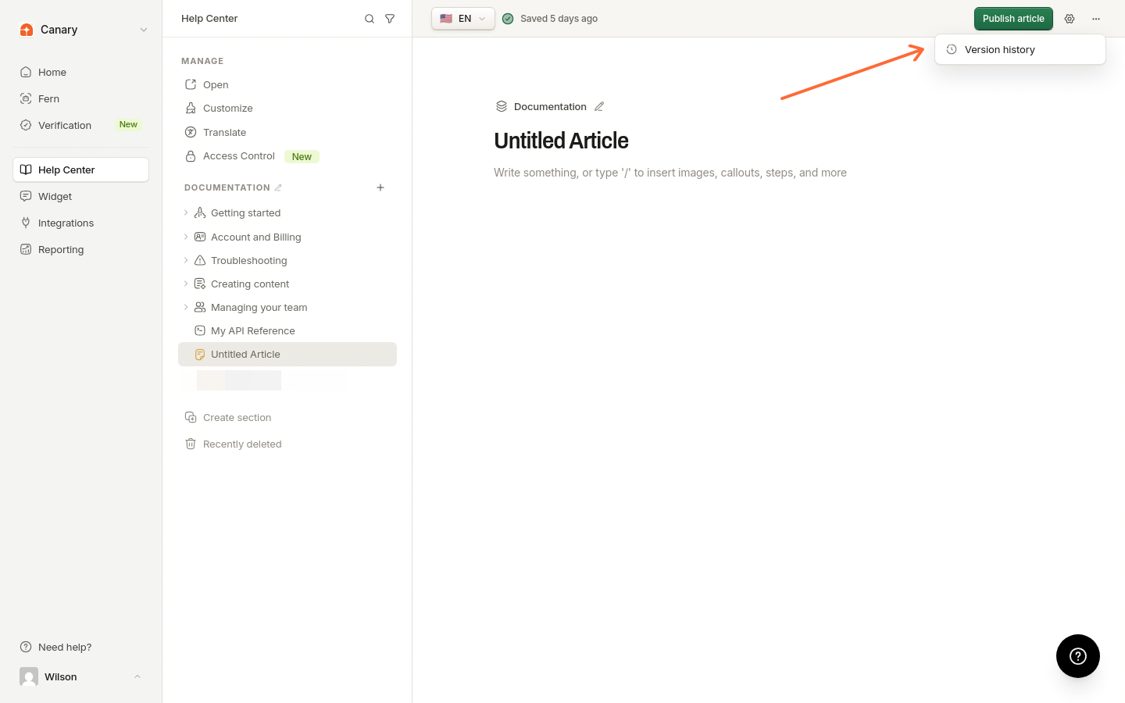
Task: Click the Create section icon
Action: click(191, 417)
